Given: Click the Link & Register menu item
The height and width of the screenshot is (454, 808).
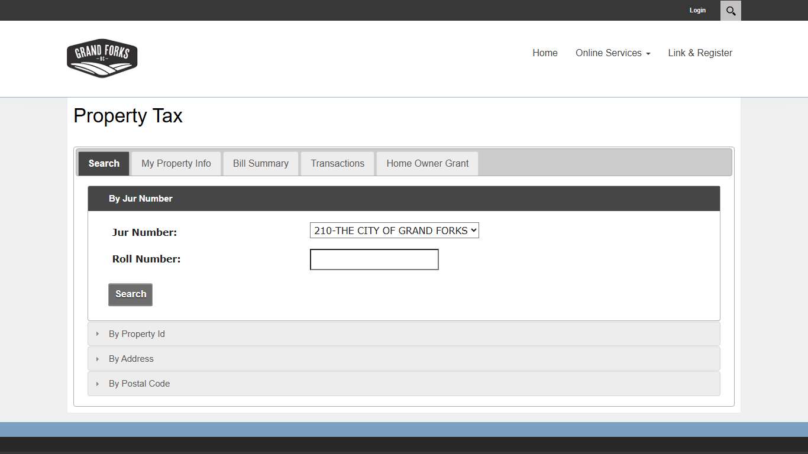Looking at the screenshot, I should pos(700,53).
